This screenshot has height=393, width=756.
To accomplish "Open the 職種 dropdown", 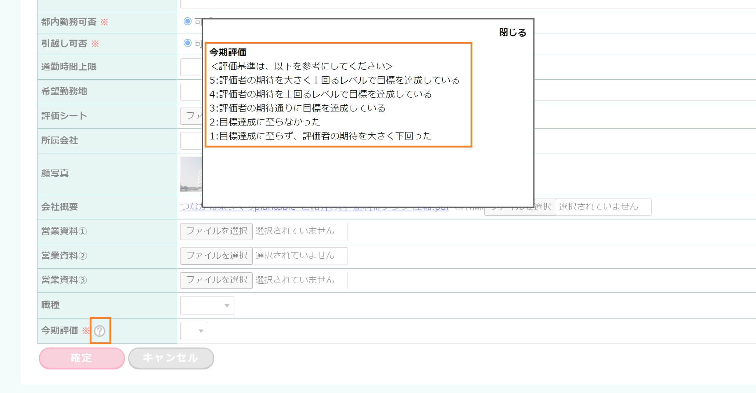I will click(x=207, y=306).
